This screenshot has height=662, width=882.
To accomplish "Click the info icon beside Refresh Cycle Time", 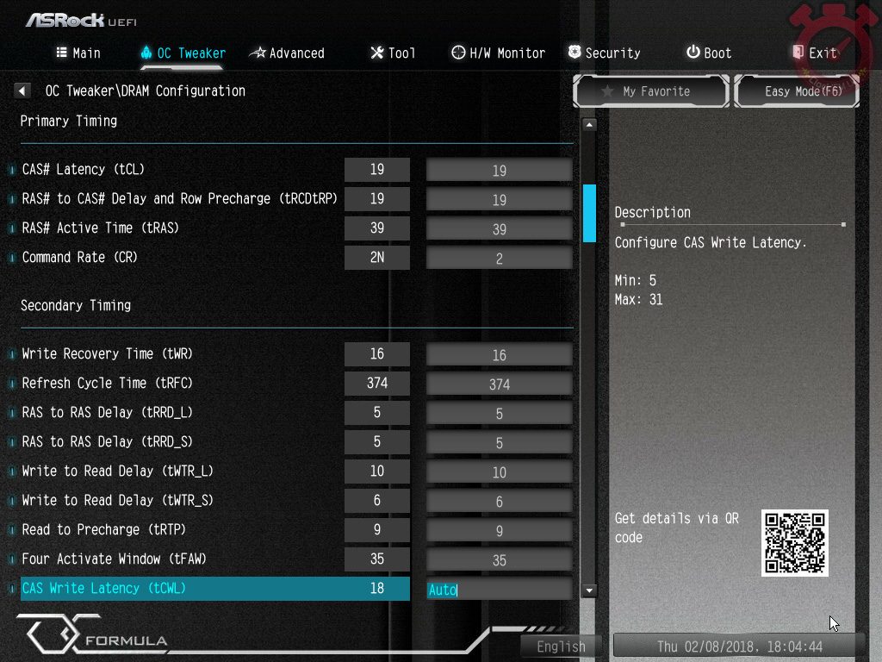I will (12, 384).
